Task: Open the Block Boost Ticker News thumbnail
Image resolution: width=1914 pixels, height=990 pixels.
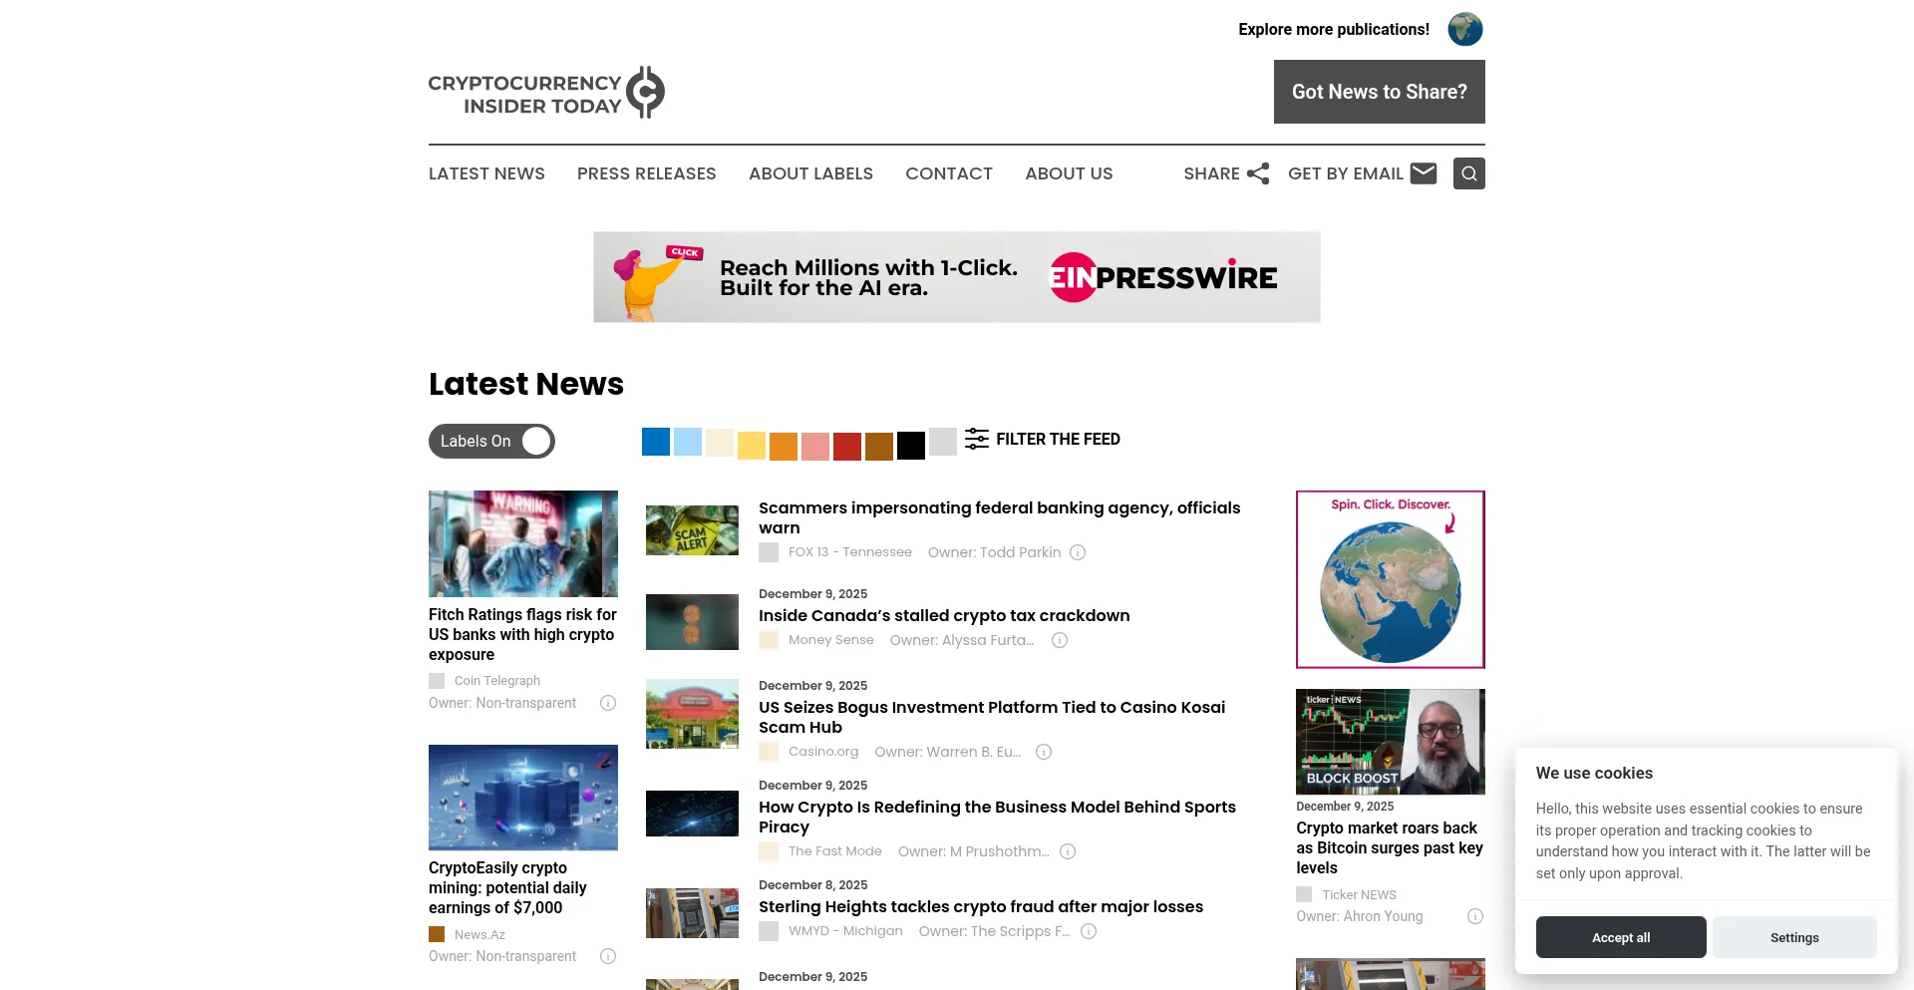Action: pos(1391,742)
